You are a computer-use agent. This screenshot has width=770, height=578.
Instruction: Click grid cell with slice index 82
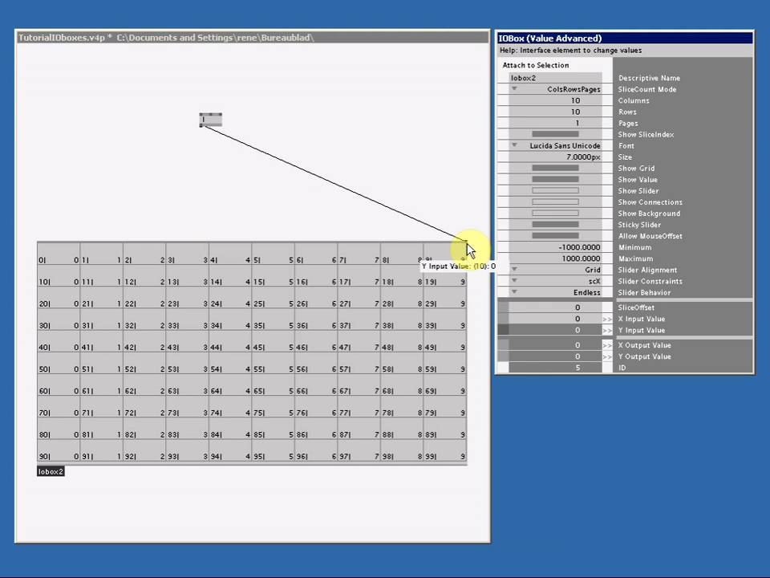pyautogui.click(x=144, y=428)
